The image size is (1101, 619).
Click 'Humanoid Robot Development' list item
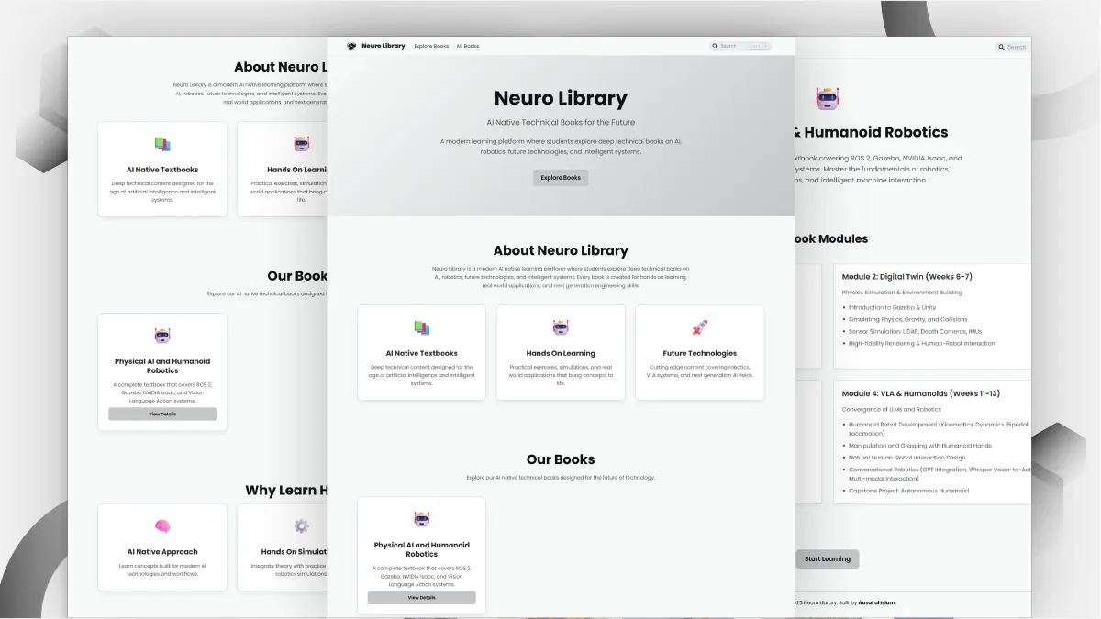tap(939, 428)
